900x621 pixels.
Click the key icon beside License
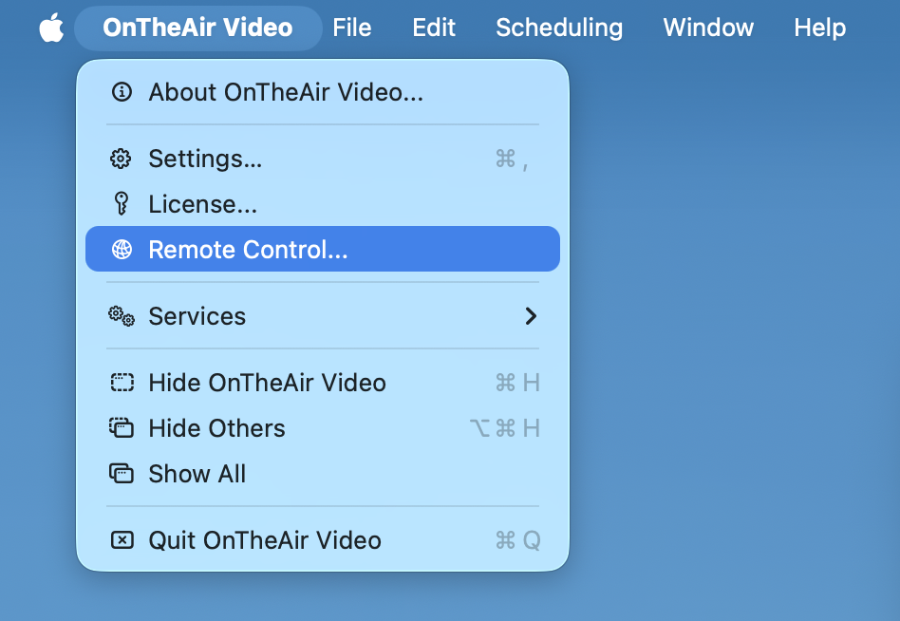(x=122, y=204)
